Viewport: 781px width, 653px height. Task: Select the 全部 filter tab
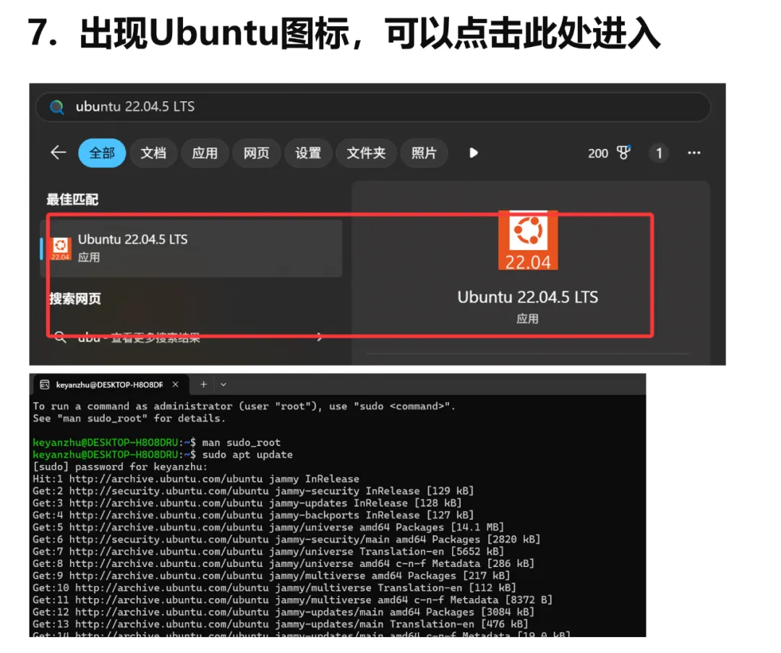click(102, 153)
